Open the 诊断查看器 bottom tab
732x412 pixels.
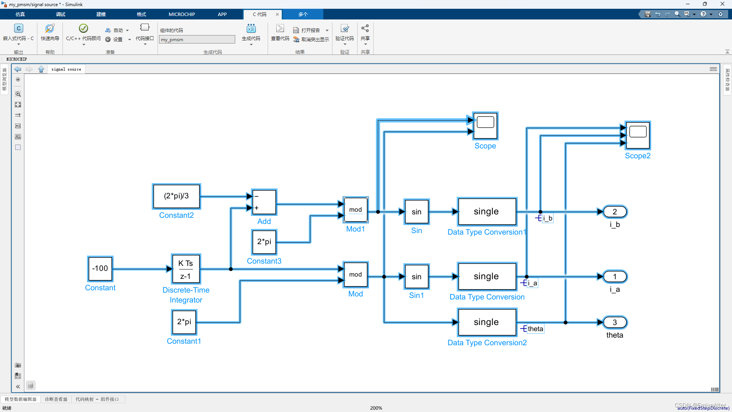pyautogui.click(x=56, y=399)
